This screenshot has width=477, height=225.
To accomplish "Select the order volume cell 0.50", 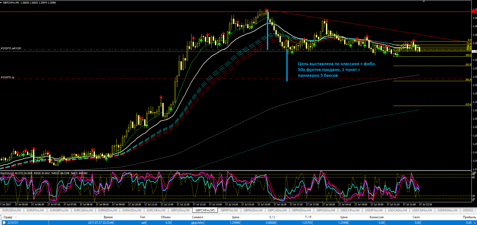I will coord(159,223).
